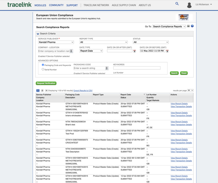
Task: Open the Service Publisher dropdown
Action: pyautogui.click(x=56, y=42)
